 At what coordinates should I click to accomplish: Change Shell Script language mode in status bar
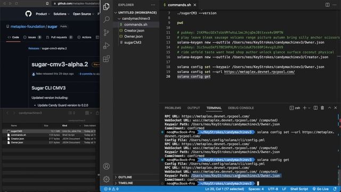[299, 189]
